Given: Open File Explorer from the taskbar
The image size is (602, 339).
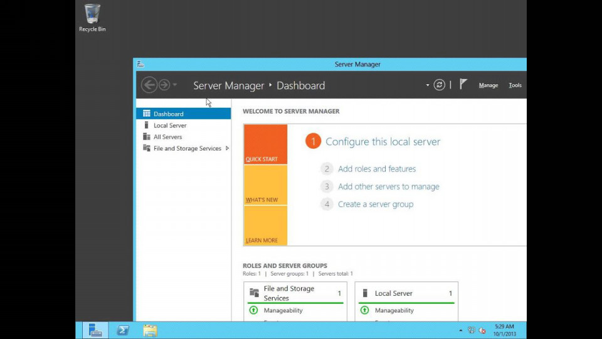Looking at the screenshot, I should click(150, 330).
